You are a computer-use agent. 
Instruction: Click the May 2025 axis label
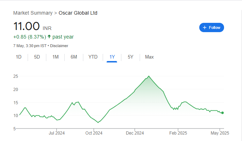pyautogui.click(x=220, y=133)
